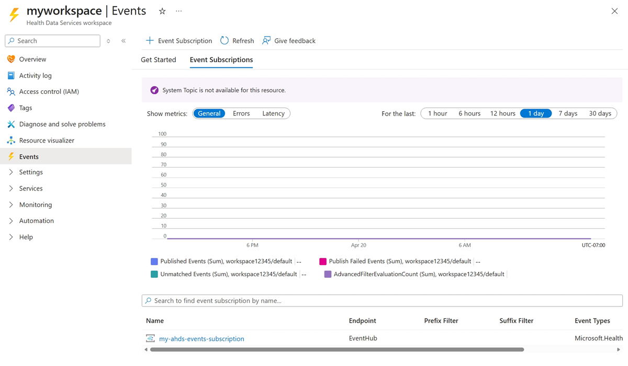Show General metrics
Screen dimensions: 628x366
pyautogui.click(x=209, y=113)
